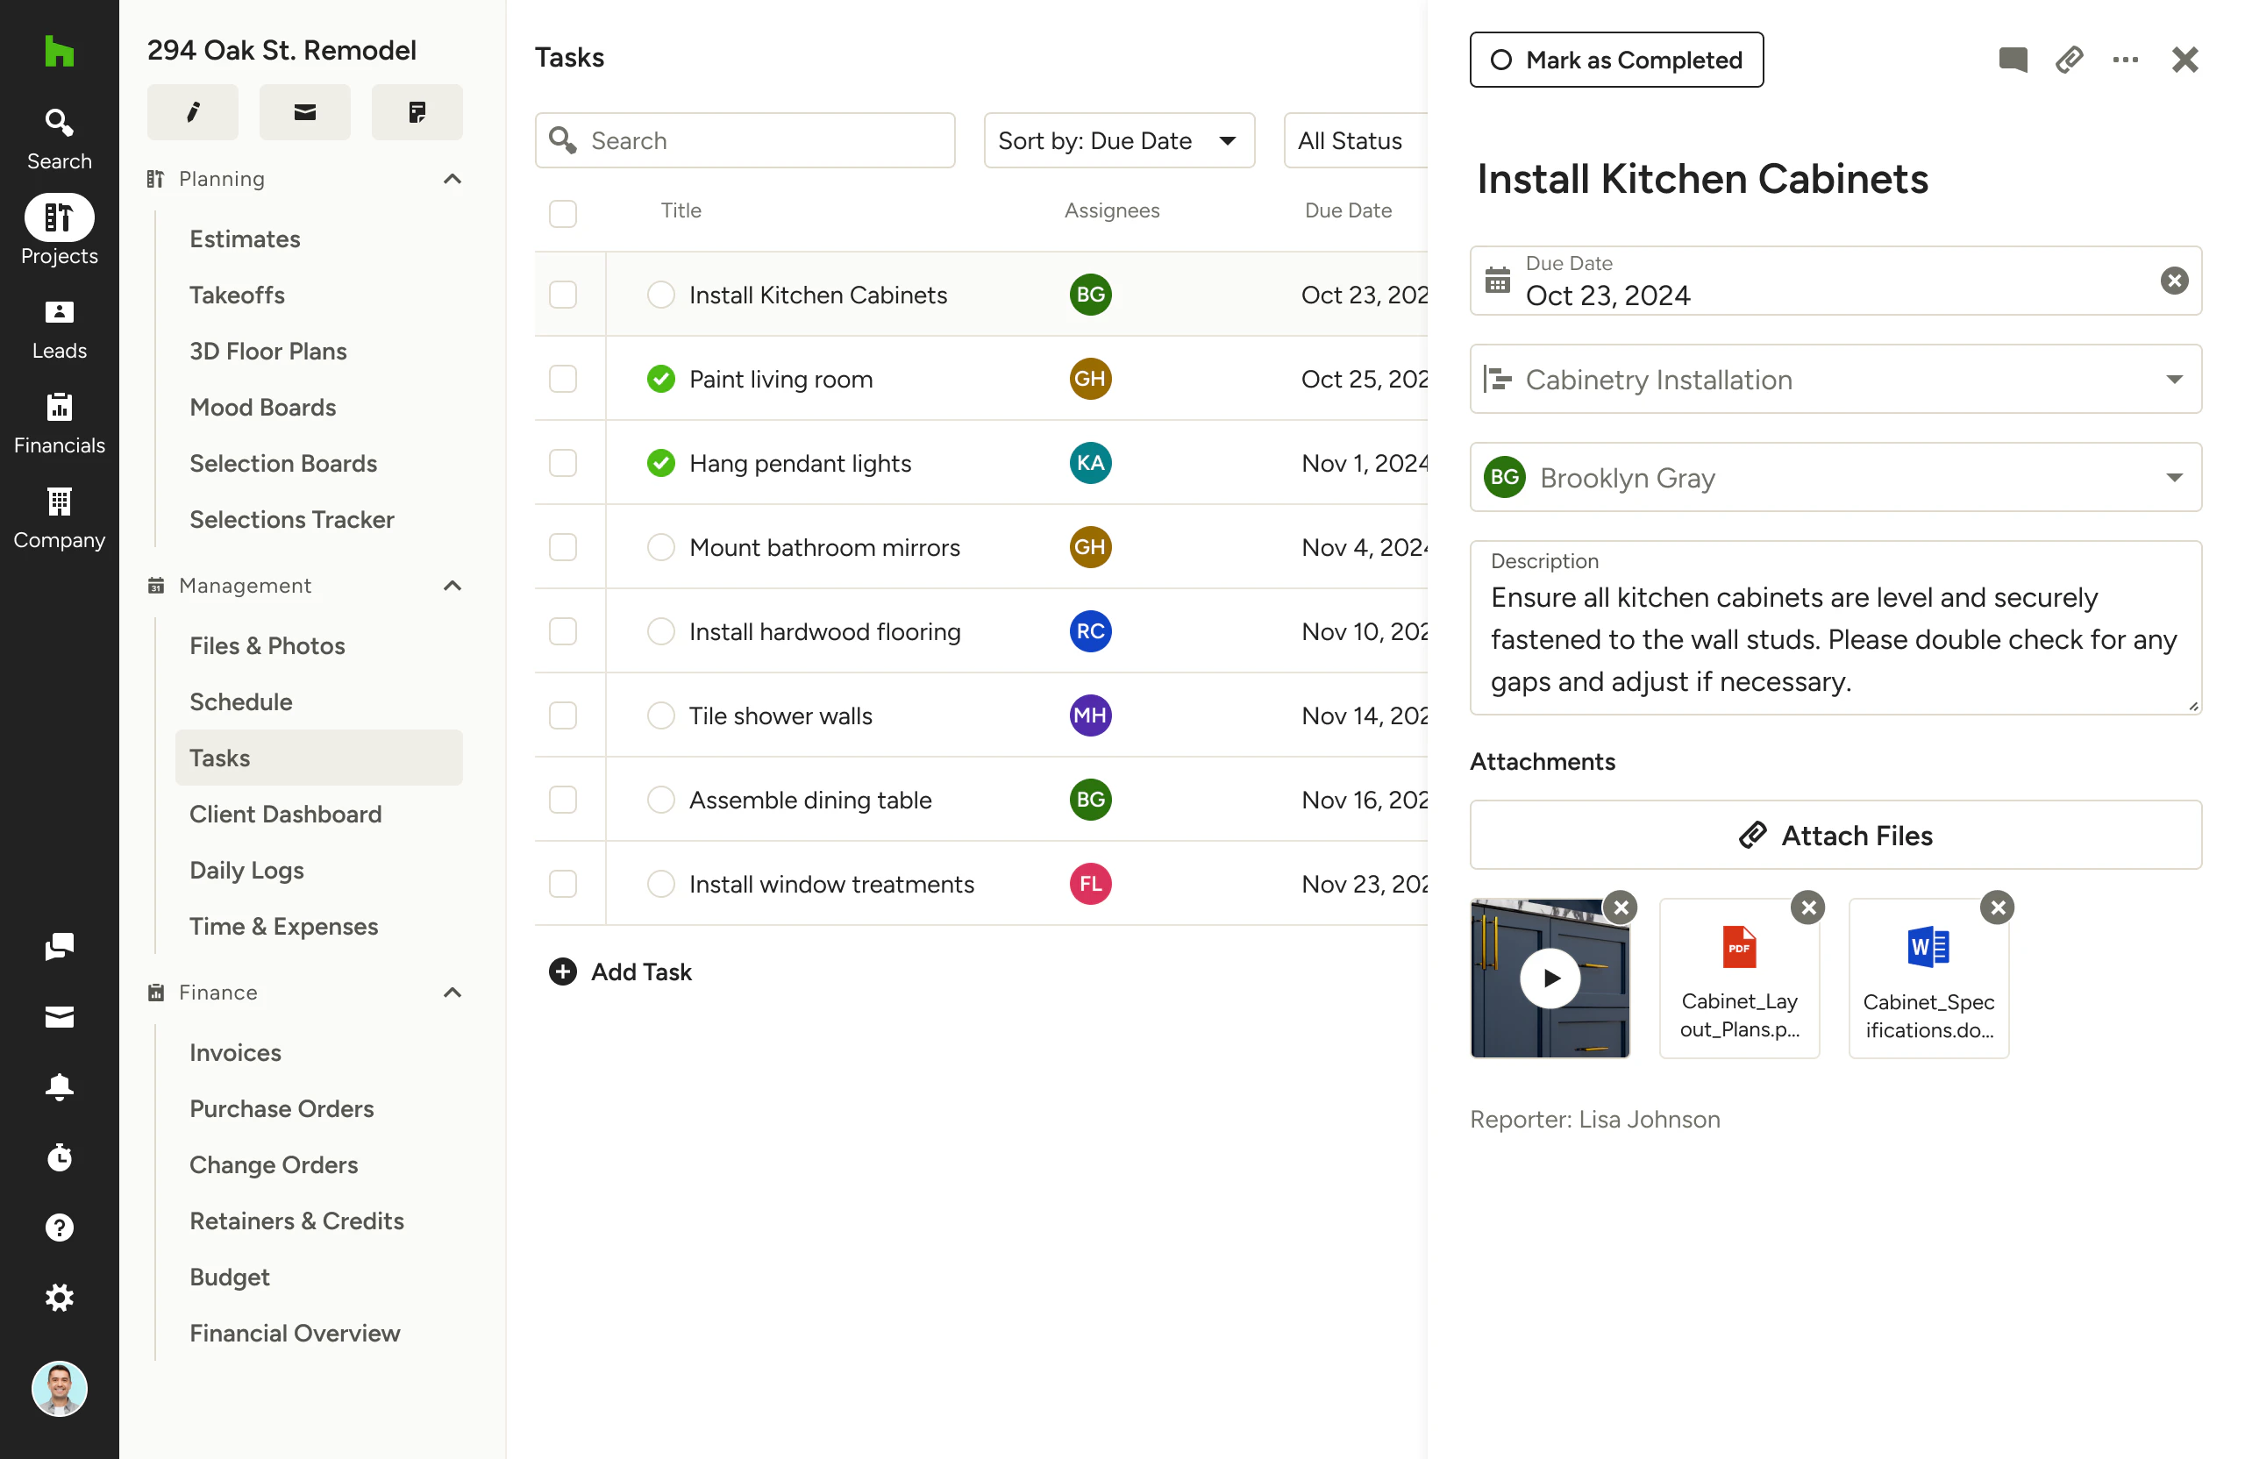Image resolution: width=2245 pixels, height=1459 pixels.
Task: Navigate to the Leads section
Action: coord(59,327)
